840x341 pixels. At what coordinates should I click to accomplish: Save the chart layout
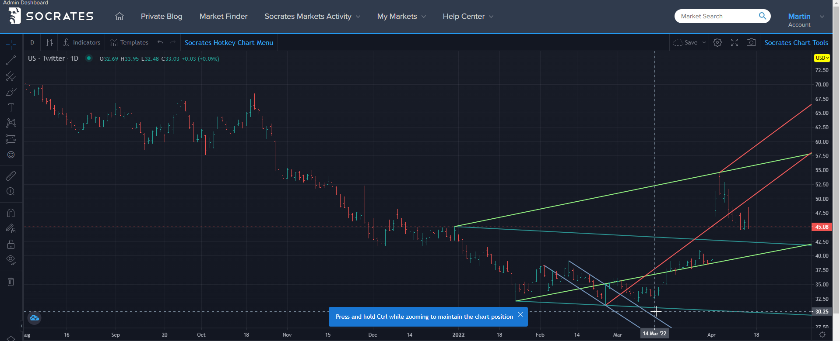pos(685,42)
